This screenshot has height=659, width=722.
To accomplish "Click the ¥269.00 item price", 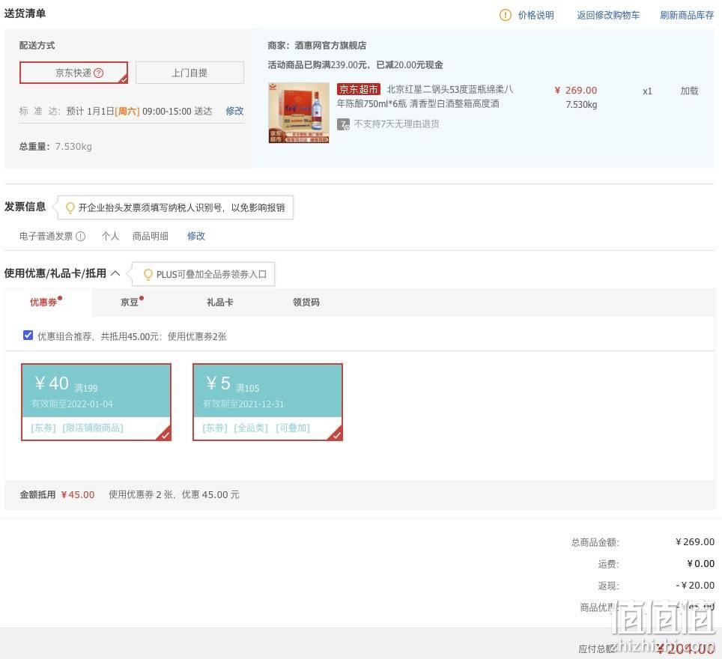I will (x=575, y=91).
